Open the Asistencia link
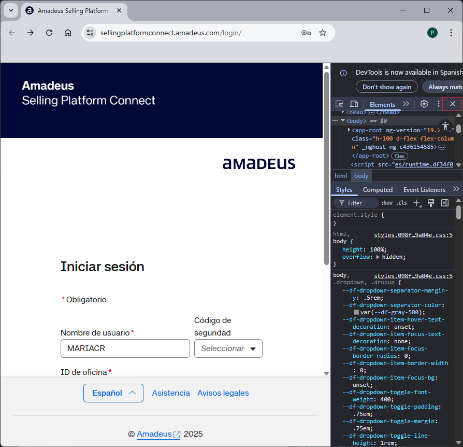463x447 pixels. [171, 393]
